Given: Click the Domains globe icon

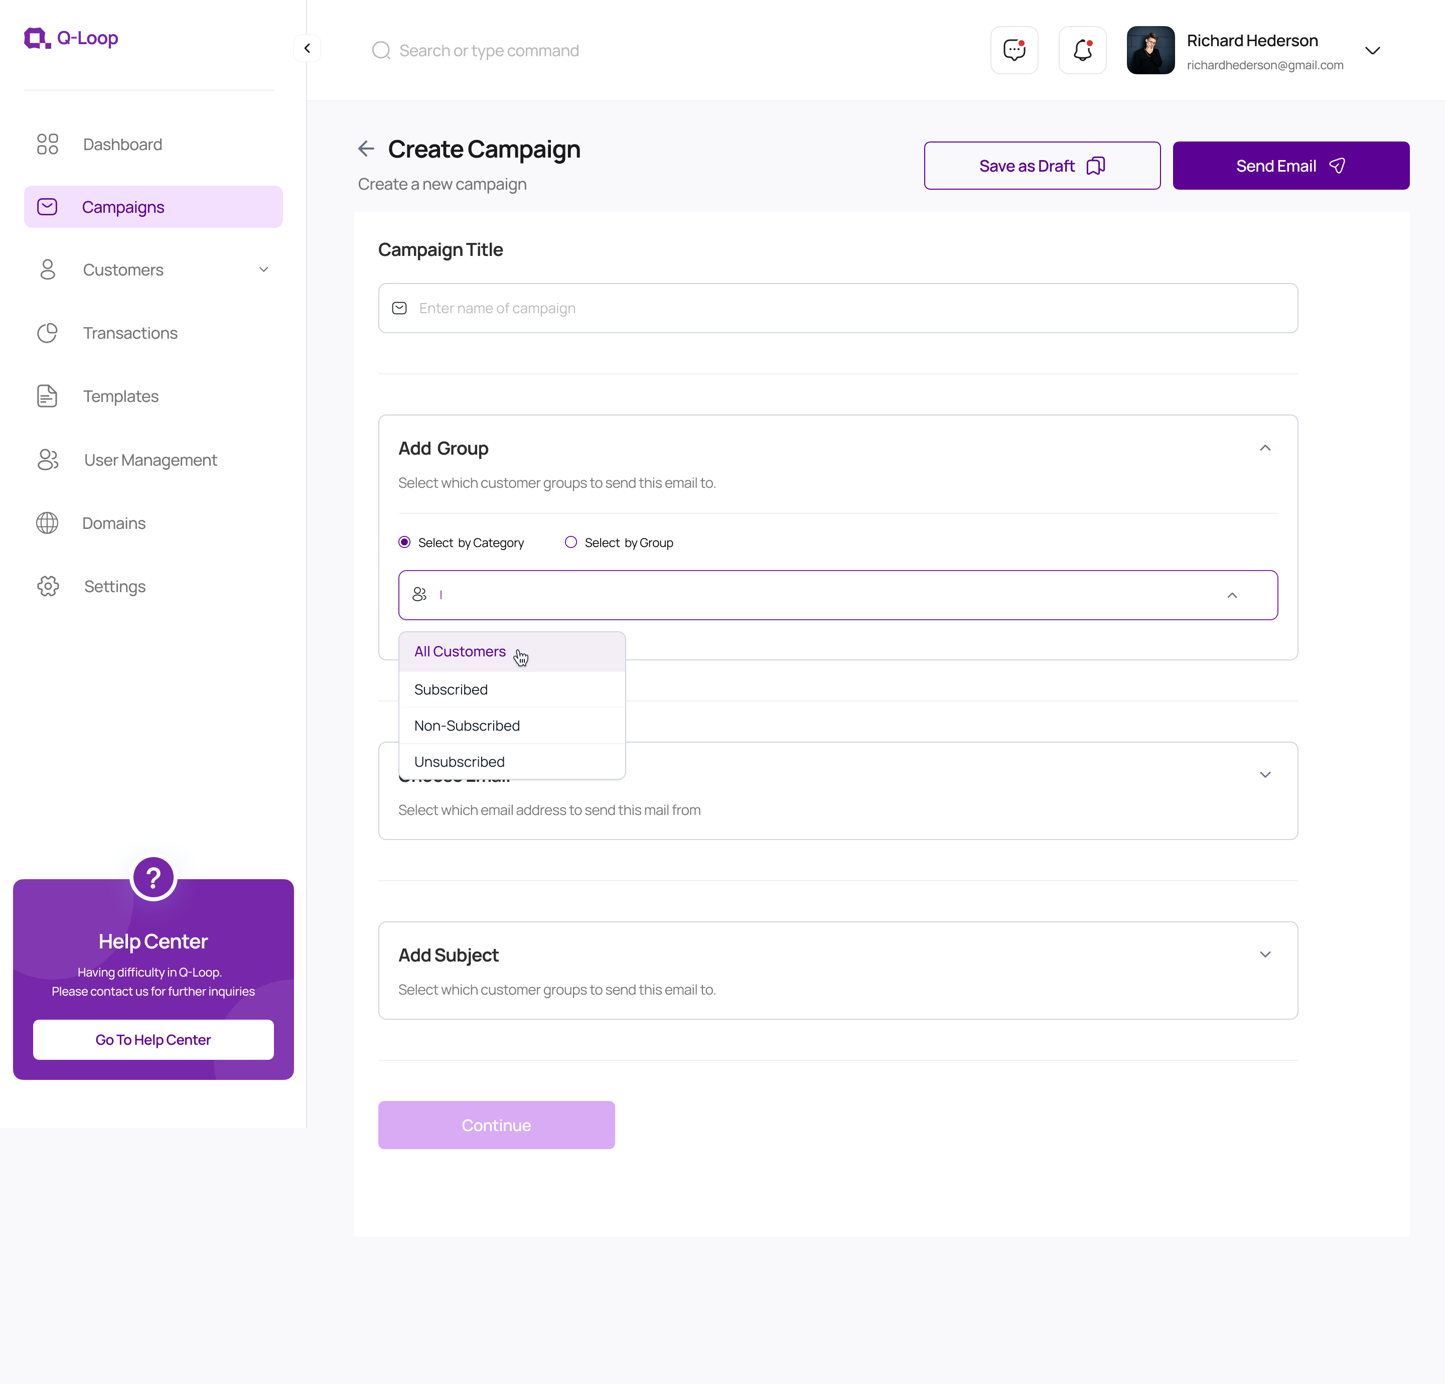Looking at the screenshot, I should [47, 523].
